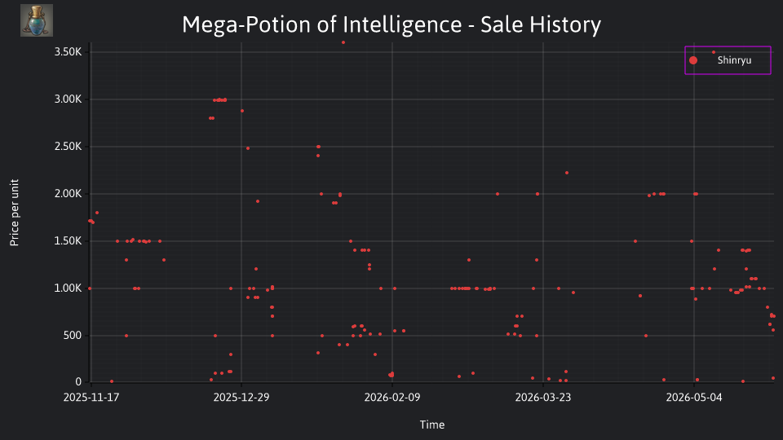
Task: Select the highest sale point above 3.50K
Action: [x=343, y=42]
